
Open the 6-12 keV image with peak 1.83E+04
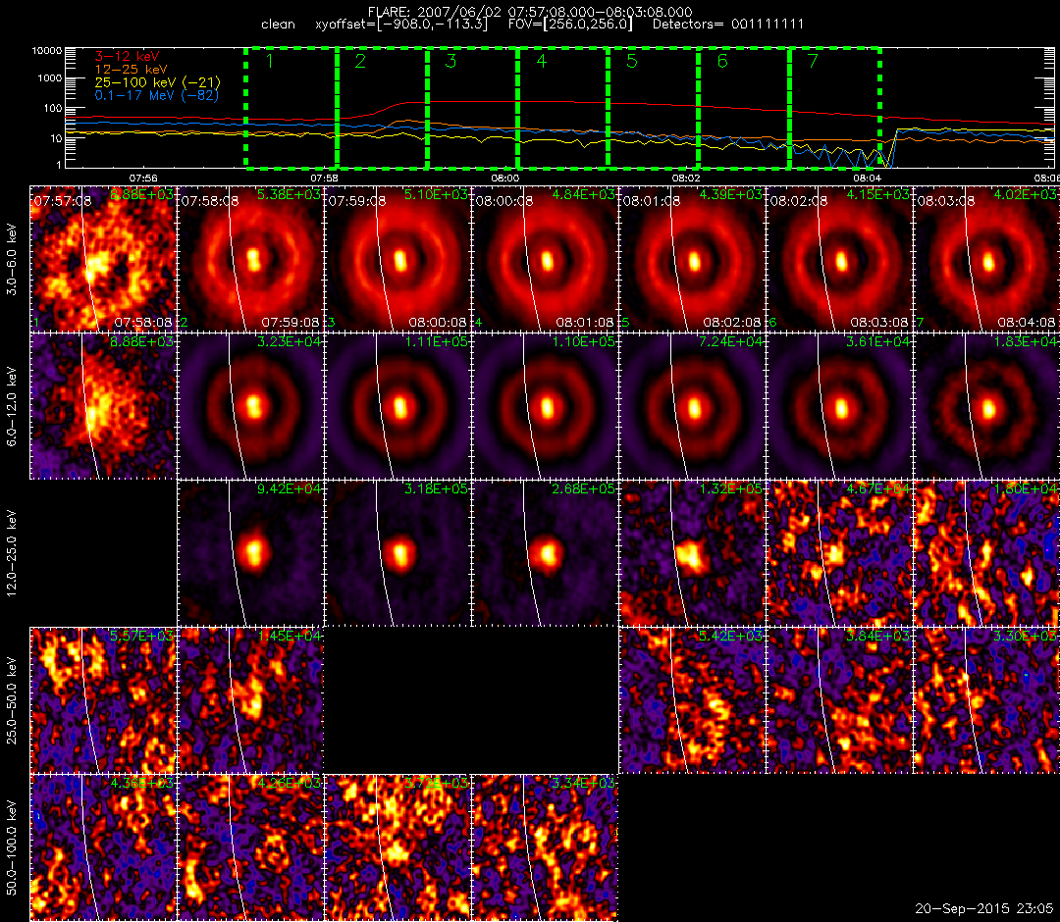click(x=986, y=407)
